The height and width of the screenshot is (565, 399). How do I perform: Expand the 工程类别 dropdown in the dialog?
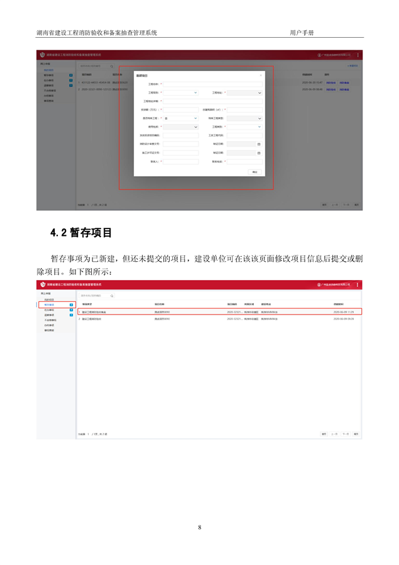pos(195,92)
